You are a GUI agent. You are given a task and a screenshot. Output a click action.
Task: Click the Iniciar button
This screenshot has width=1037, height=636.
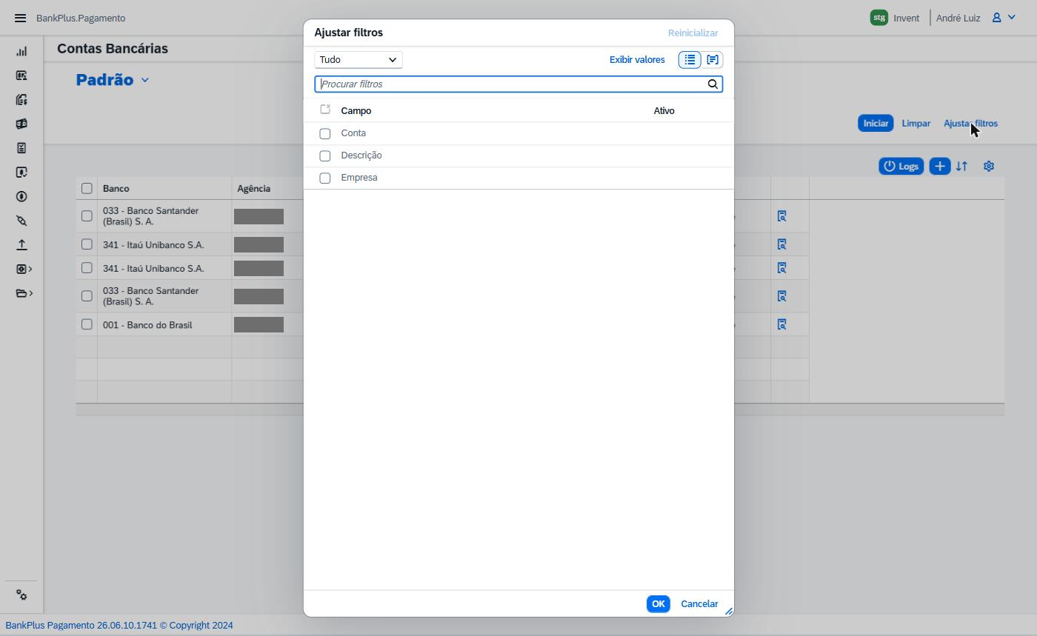tap(876, 124)
